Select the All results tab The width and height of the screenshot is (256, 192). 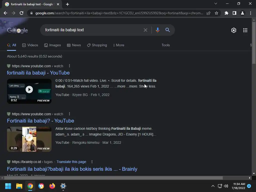click(11, 45)
